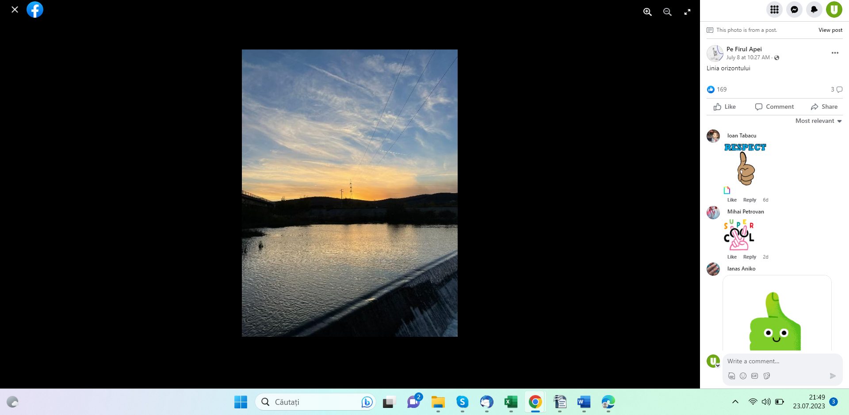Open the account profile menu
Viewport: 849px width, 415px height.
click(834, 9)
